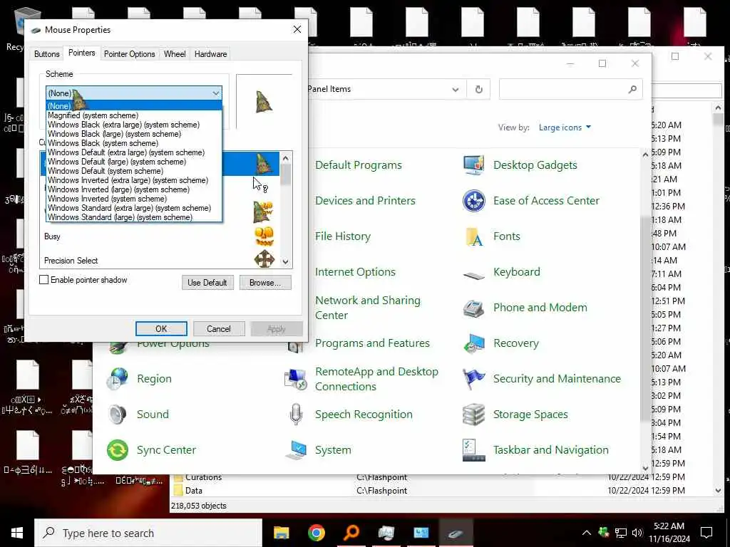Collapse the Scheme dropdown arrow

tap(215, 93)
